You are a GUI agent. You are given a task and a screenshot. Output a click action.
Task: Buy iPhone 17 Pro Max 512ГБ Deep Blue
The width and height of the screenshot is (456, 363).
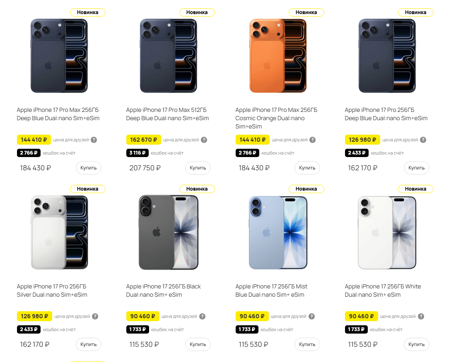pyautogui.click(x=198, y=168)
